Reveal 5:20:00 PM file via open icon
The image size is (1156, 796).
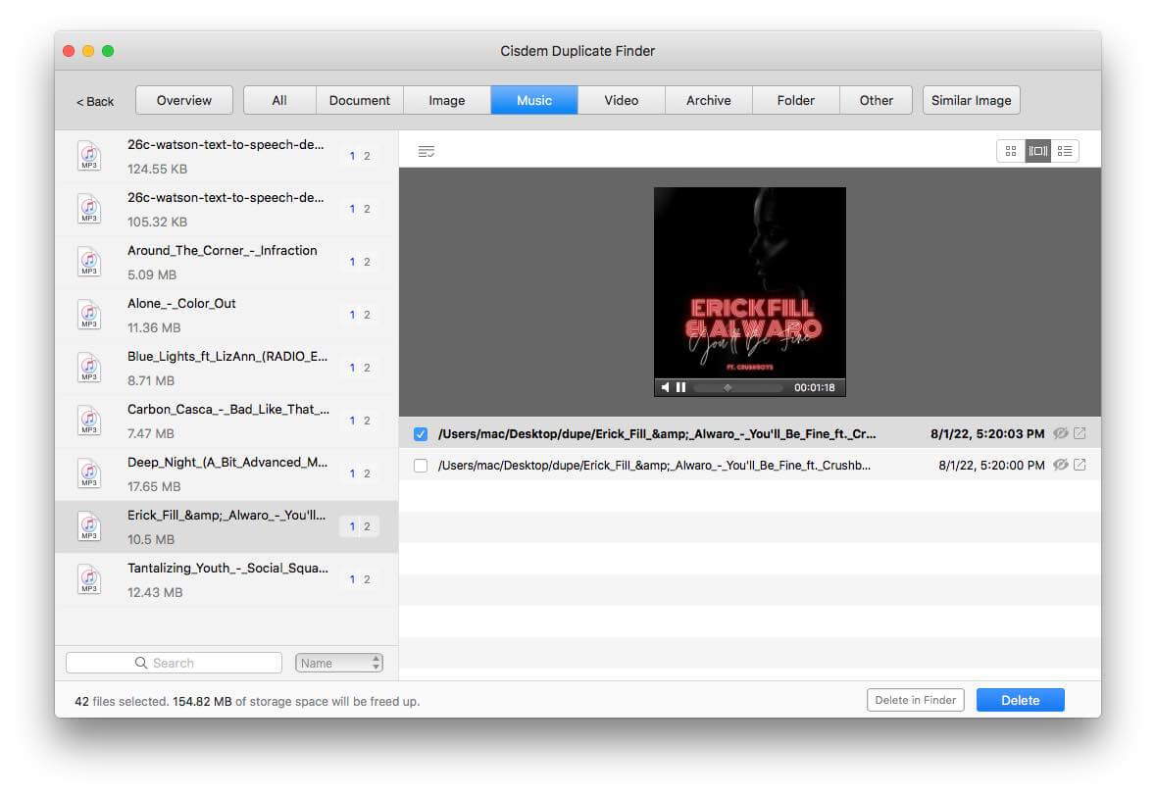pos(1081,465)
